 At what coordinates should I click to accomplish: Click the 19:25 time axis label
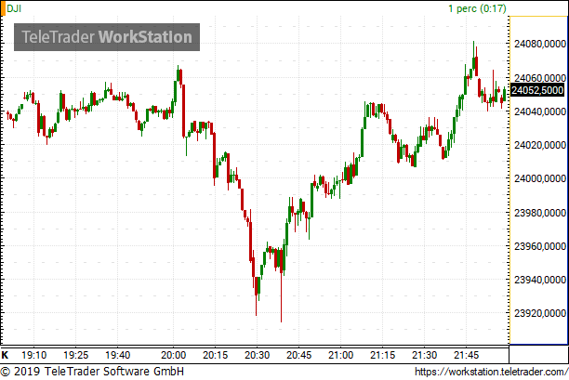pos(76,355)
